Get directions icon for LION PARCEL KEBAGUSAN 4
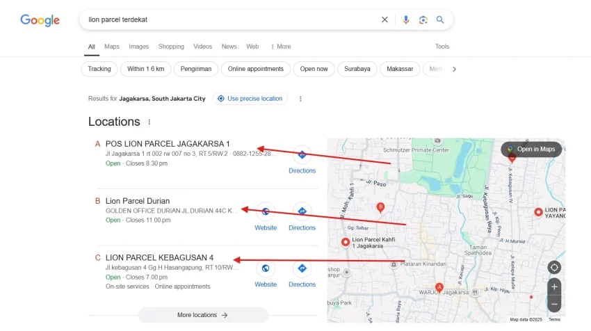Image resolution: width=591 pixels, height=331 pixels. click(302, 268)
